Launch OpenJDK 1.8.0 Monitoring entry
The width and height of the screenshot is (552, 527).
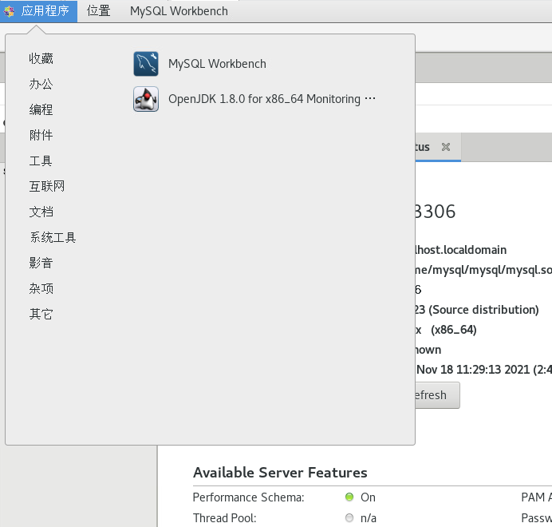tap(272, 99)
